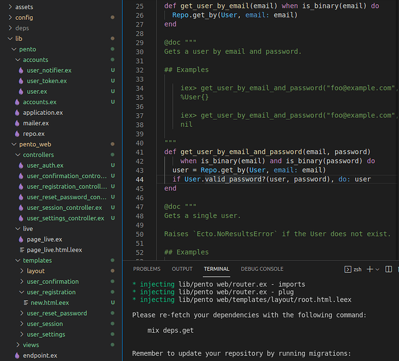Open user_settings_controller.ex
Screen dimensions: 399x361
coord(66,218)
